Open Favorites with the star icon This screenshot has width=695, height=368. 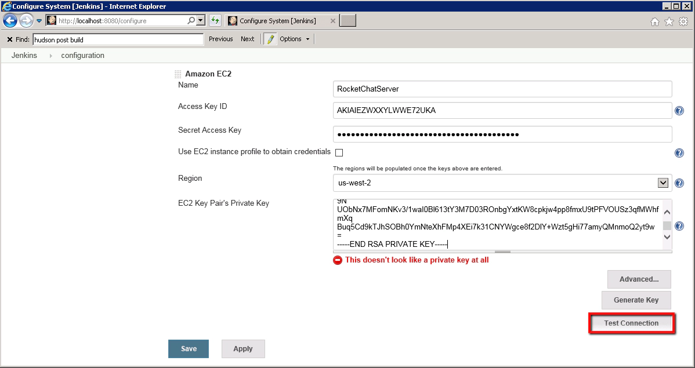point(668,21)
